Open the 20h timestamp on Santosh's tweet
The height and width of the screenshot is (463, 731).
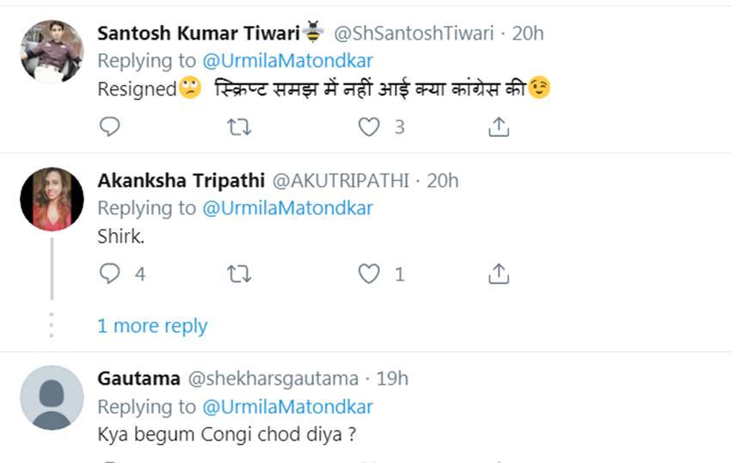pyautogui.click(x=528, y=34)
